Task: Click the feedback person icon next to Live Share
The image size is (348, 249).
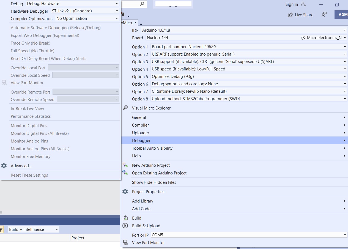Action: click(x=324, y=15)
